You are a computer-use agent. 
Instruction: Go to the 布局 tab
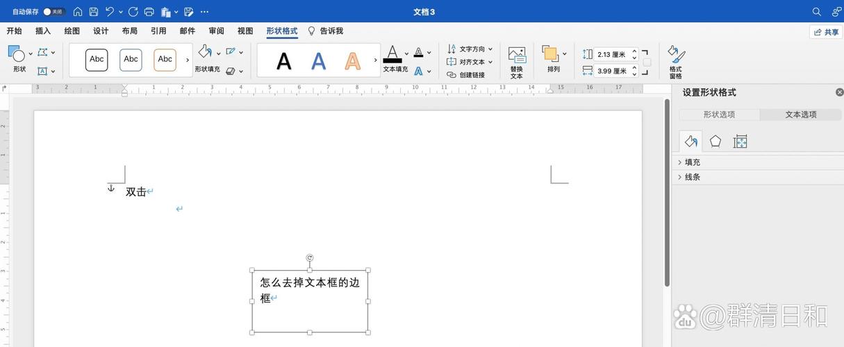(130, 31)
